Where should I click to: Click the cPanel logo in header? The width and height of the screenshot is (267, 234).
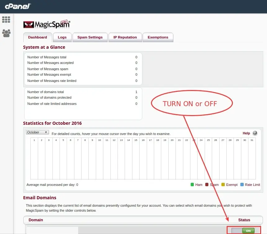(x=18, y=7)
